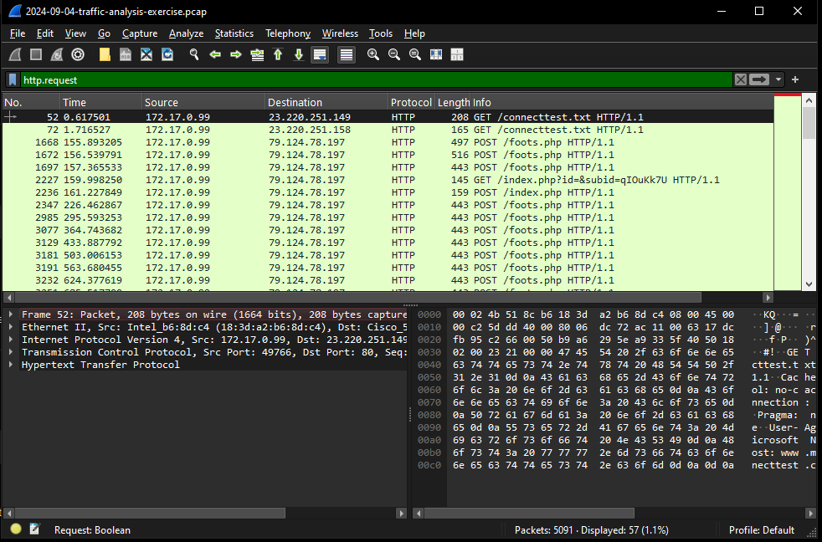Viewport: 822px width, 542px height.
Task: Click packet details horizontal scrollbar thumb
Action: [149, 513]
